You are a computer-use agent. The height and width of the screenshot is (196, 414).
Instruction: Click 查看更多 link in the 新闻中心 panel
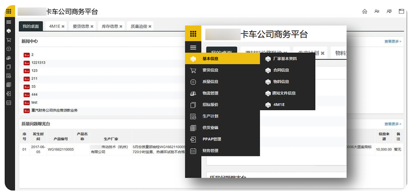[x=393, y=42]
